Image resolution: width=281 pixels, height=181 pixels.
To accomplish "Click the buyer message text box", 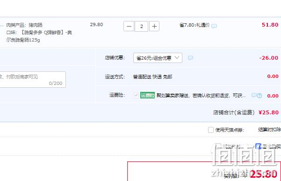I will point(33,80).
